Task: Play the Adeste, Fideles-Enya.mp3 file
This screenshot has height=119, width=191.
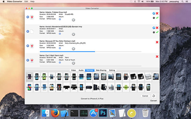Action: (x=28, y=17)
